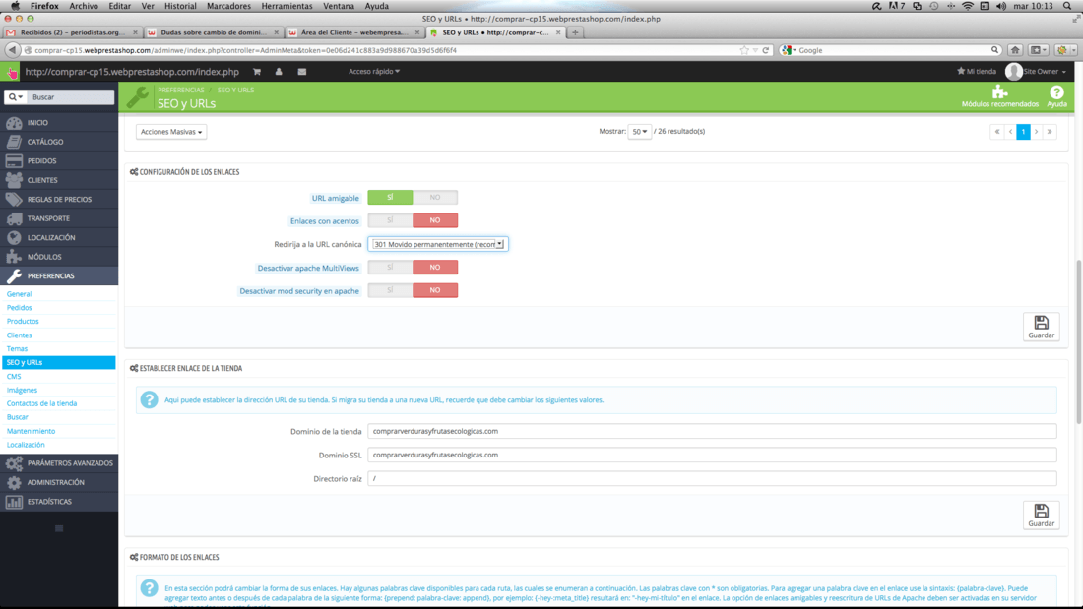This screenshot has height=609, width=1083.
Task: Click the Módulos recomendados puzzle icon
Action: point(999,91)
